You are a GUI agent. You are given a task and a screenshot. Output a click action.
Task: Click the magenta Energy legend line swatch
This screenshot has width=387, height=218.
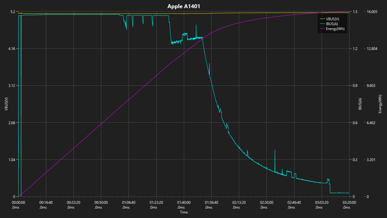click(322, 29)
